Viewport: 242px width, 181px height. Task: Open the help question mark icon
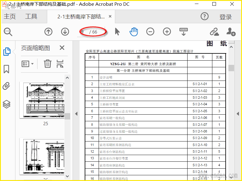tap(205, 16)
